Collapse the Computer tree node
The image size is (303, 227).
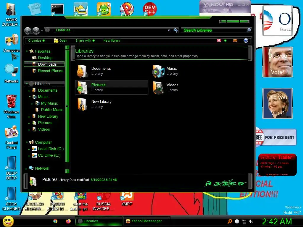(x=27, y=142)
